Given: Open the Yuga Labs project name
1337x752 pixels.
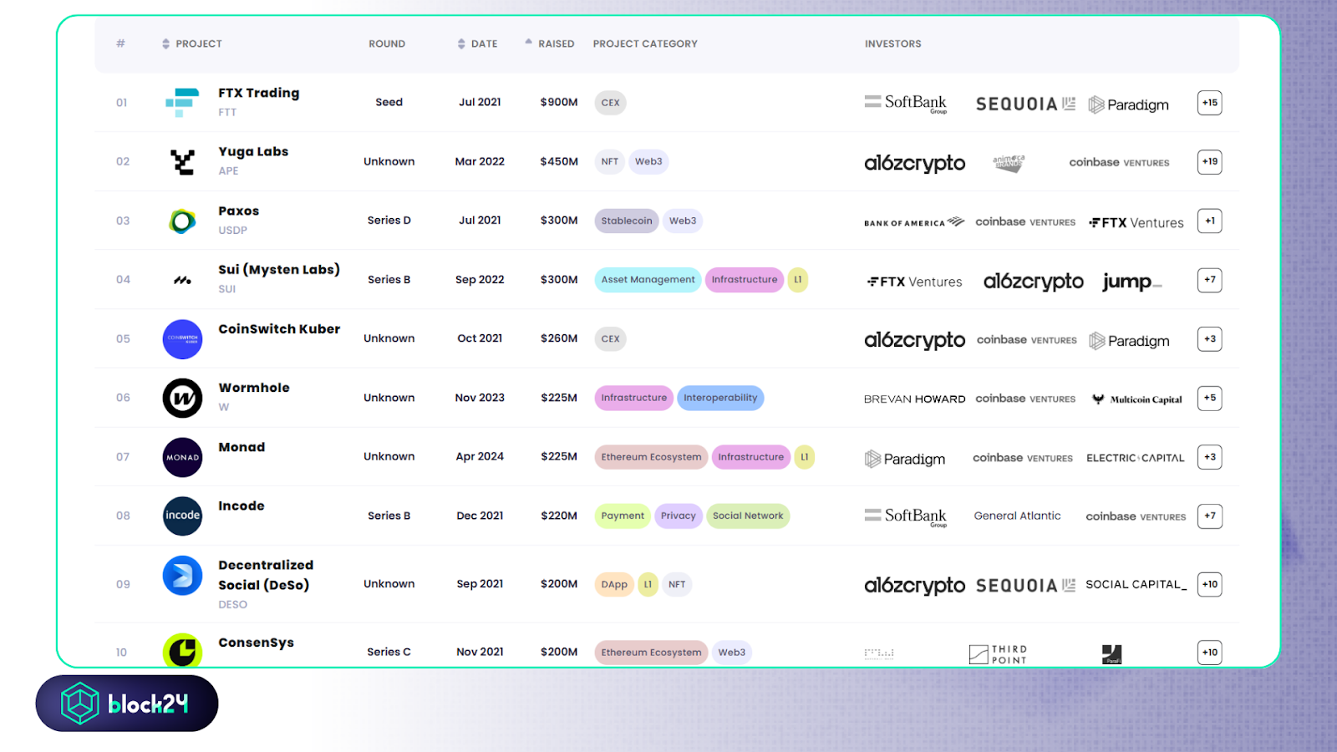Looking at the screenshot, I should coord(253,151).
